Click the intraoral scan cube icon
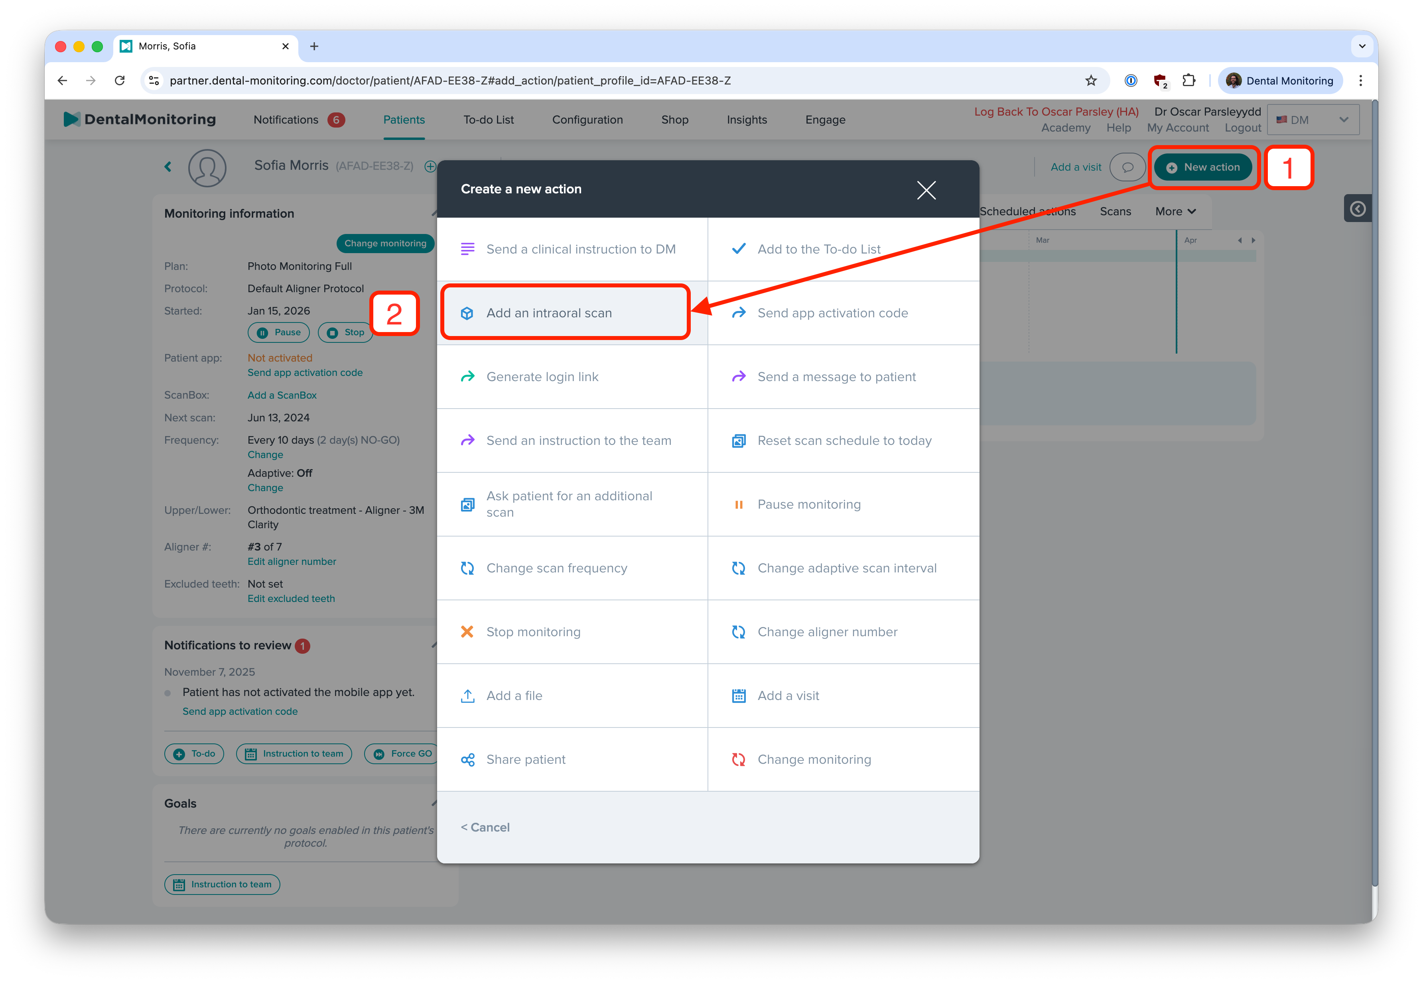Image resolution: width=1423 pixels, height=983 pixels. 467,313
